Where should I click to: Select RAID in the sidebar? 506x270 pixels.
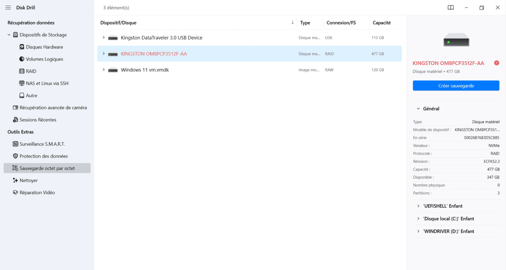31,71
